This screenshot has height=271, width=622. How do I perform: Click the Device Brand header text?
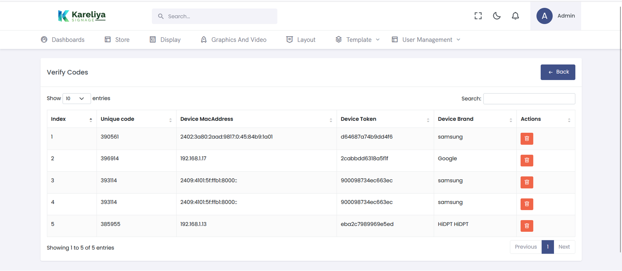point(456,119)
